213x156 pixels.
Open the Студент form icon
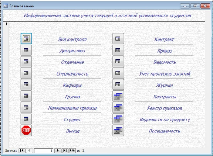(26, 119)
